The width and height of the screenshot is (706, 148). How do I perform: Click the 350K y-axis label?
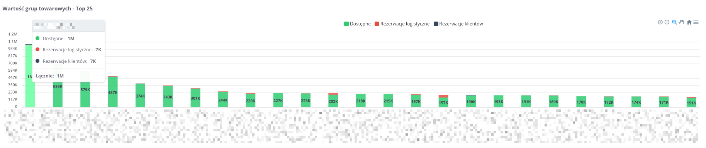pyautogui.click(x=13, y=85)
